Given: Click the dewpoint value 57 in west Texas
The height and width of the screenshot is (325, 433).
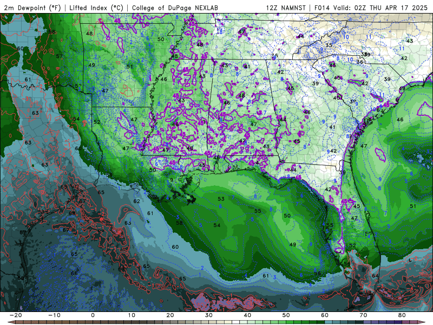Looking at the screenshot, I should pos(59,56).
